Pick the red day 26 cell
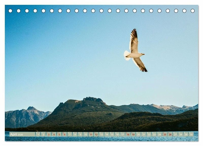 [x=170, y=134]
